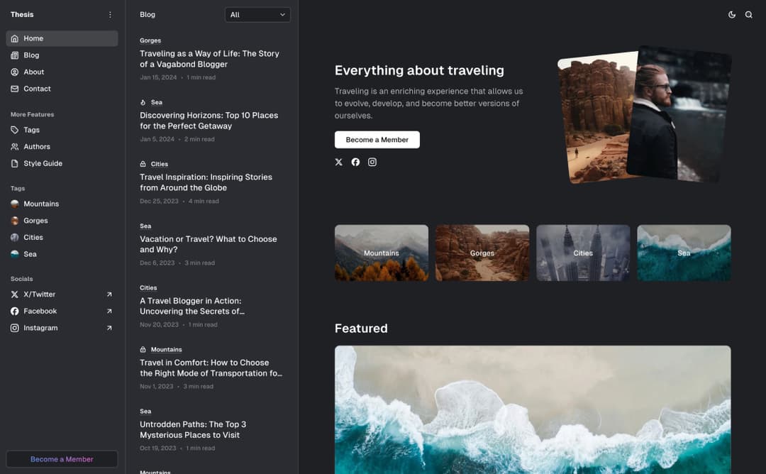Click the Contact envelope icon

coord(15,89)
